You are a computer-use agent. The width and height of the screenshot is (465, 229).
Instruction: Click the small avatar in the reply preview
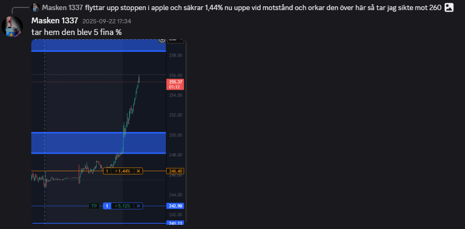[x=35, y=7]
